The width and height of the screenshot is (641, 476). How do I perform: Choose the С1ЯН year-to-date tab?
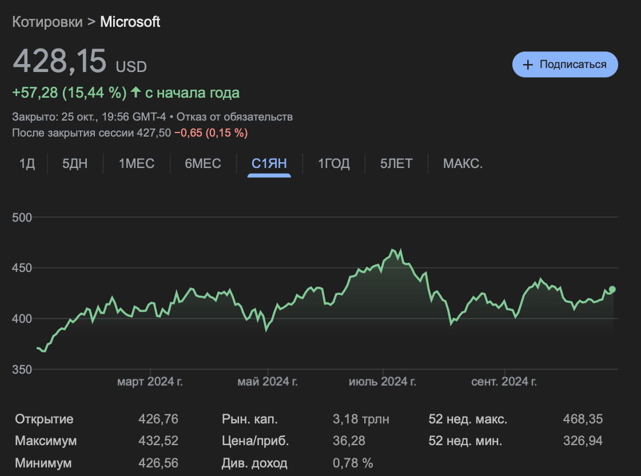[x=269, y=163]
